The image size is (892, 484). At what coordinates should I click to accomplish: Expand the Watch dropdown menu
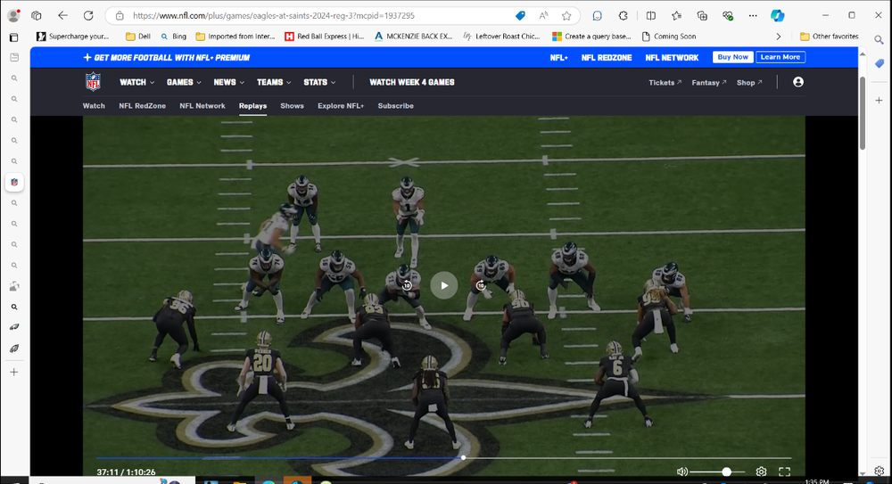pyautogui.click(x=136, y=82)
